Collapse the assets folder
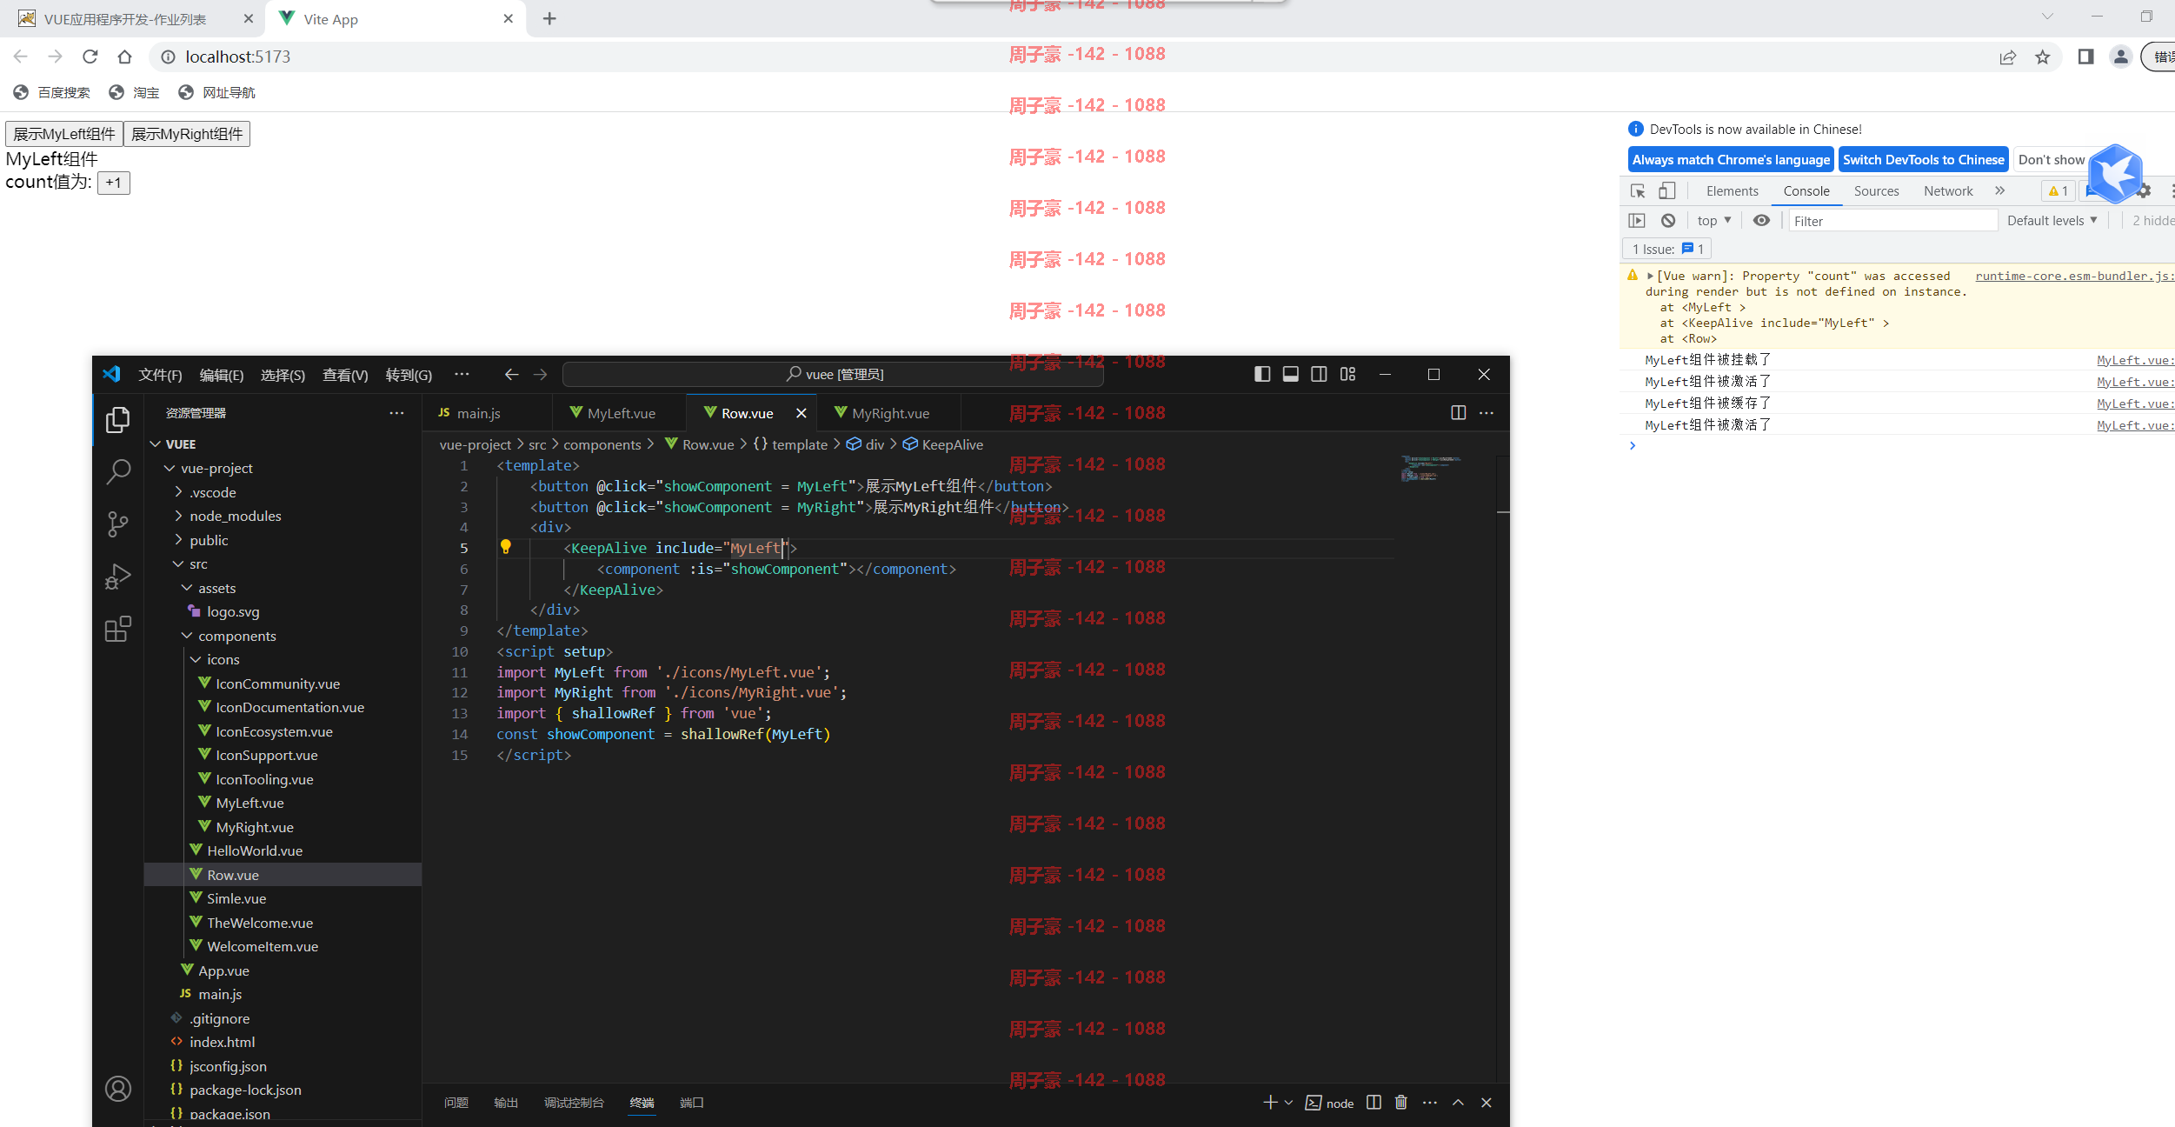This screenshot has height=1127, width=2175. (x=187, y=589)
